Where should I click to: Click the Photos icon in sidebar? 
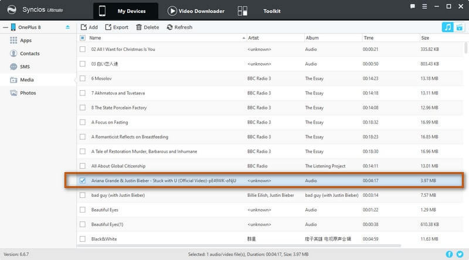tap(13, 93)
